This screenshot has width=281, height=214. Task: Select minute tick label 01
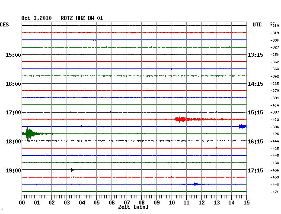coord(37,203)
